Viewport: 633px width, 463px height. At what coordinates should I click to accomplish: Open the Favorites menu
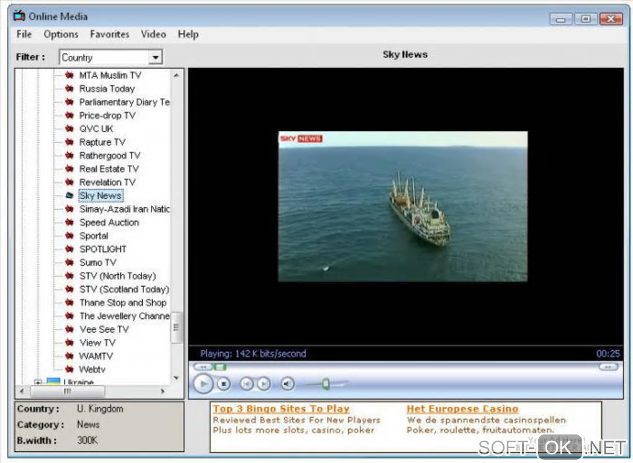(109, 34)
